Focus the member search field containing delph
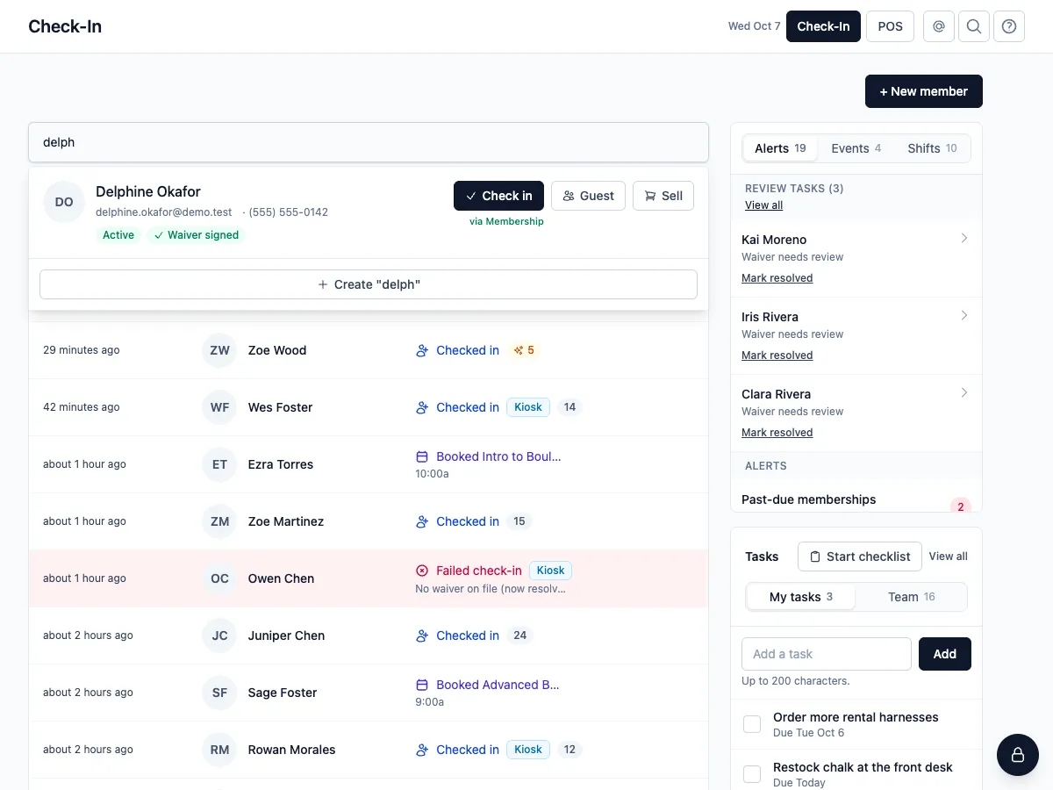The width and height of the screenshot is (1053, 790). [369, 142]
